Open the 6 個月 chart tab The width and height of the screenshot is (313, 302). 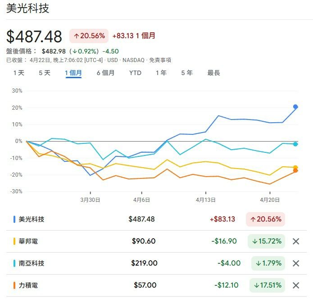click(105, 73)
